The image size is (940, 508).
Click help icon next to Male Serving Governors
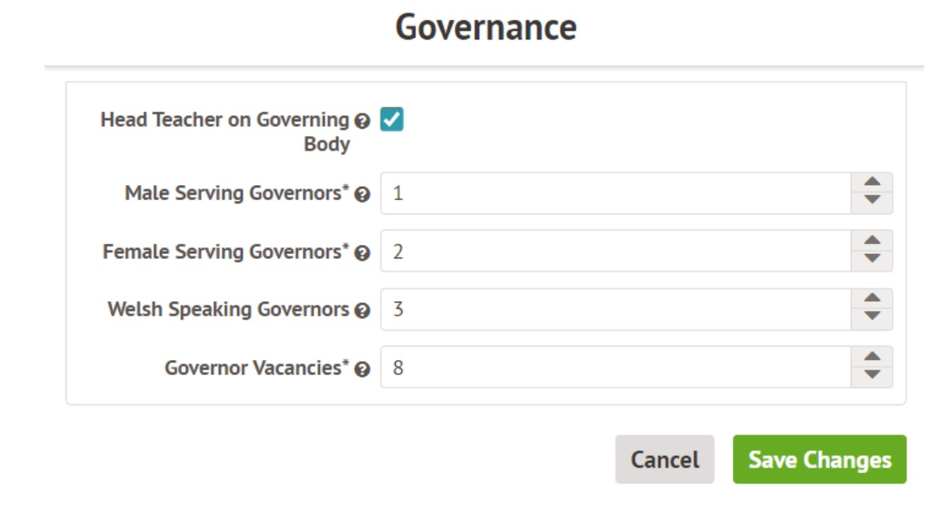pyautogui.click(x=362, y=194)
